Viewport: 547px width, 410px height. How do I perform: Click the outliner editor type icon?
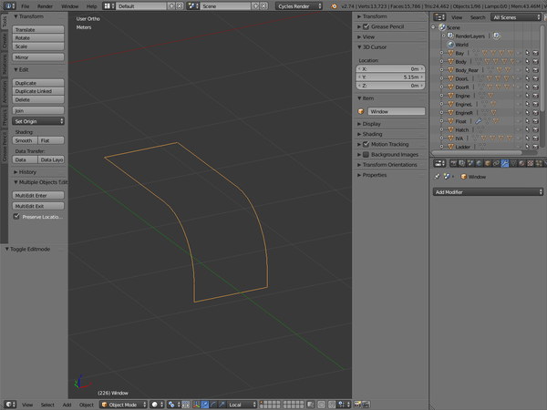438,16
